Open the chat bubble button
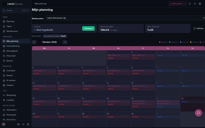205x128 pixels. click(198, 113)
